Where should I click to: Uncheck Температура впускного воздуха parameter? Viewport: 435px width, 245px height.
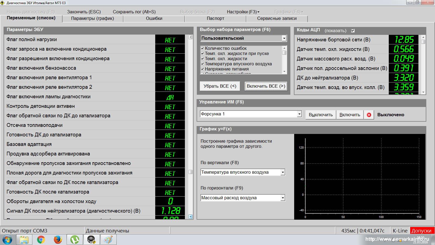(x=202, y=64)
